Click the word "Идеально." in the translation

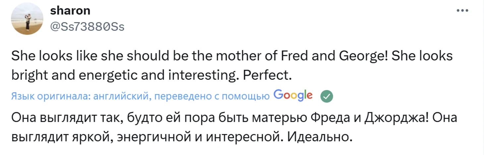[318, 136]
